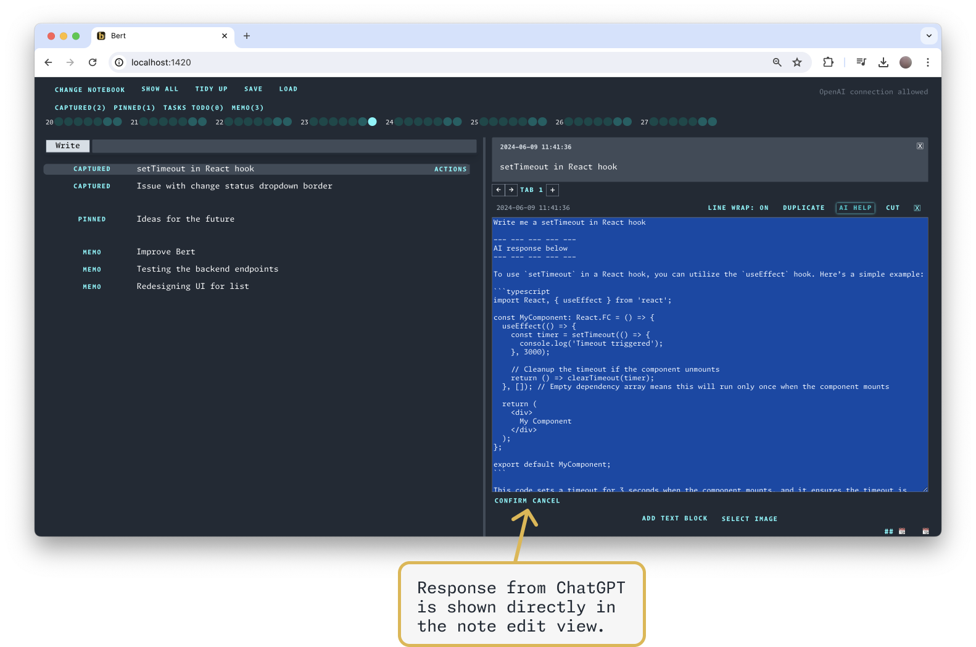Click week number 20 label

point(49,122)
